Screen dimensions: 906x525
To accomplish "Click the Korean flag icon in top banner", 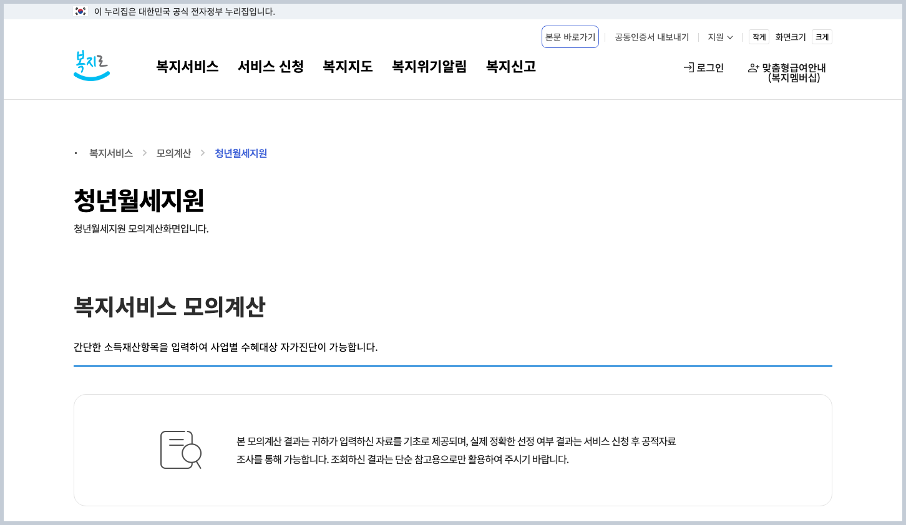I will tap(80, 11).
